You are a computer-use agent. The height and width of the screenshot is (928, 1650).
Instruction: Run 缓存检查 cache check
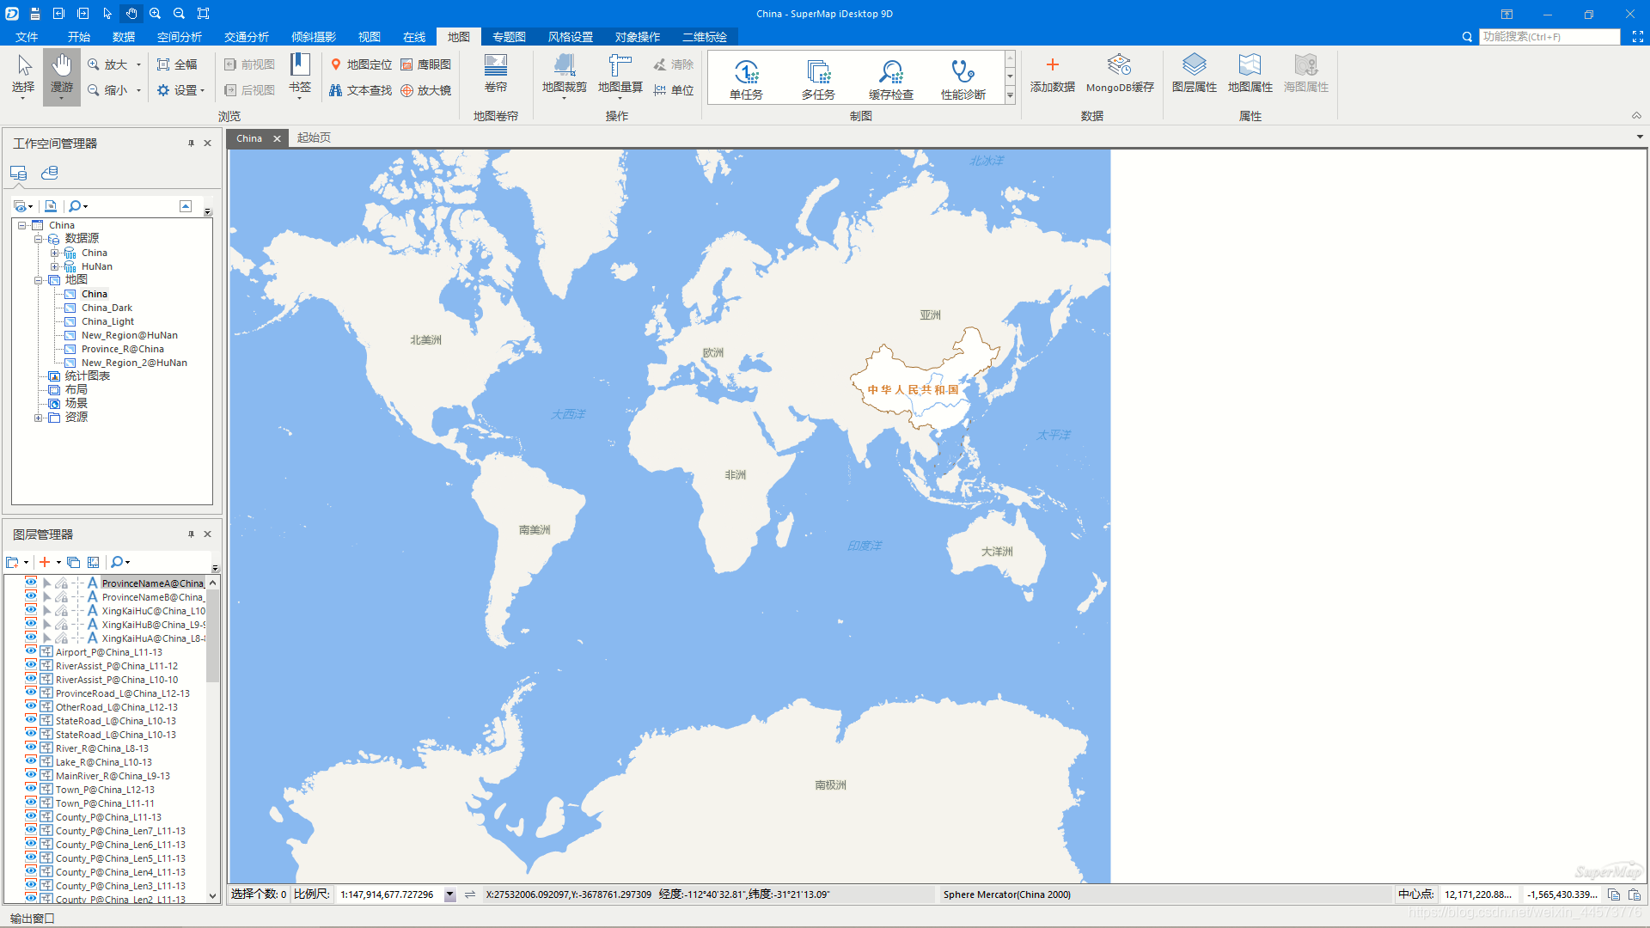891,79
